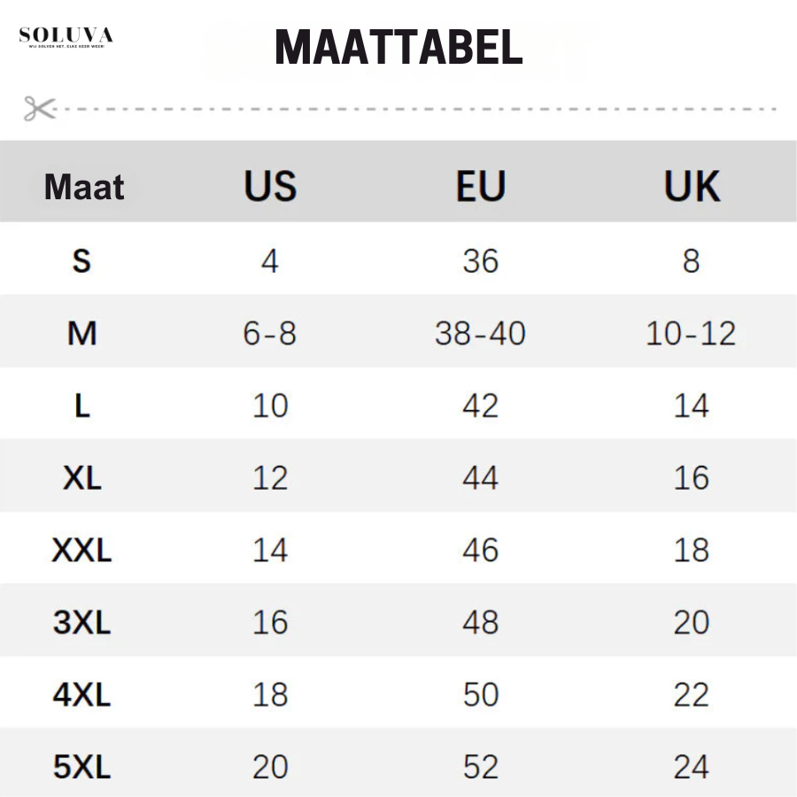Click the L size row label
Viewport: 797px width, 797px height.
[81, 406]
